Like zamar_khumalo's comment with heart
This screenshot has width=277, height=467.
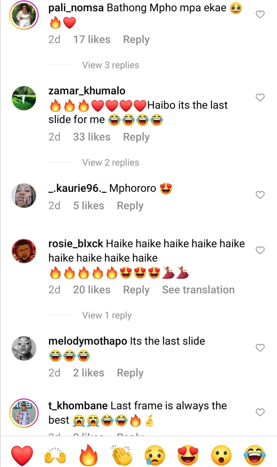tap(260, 97)
